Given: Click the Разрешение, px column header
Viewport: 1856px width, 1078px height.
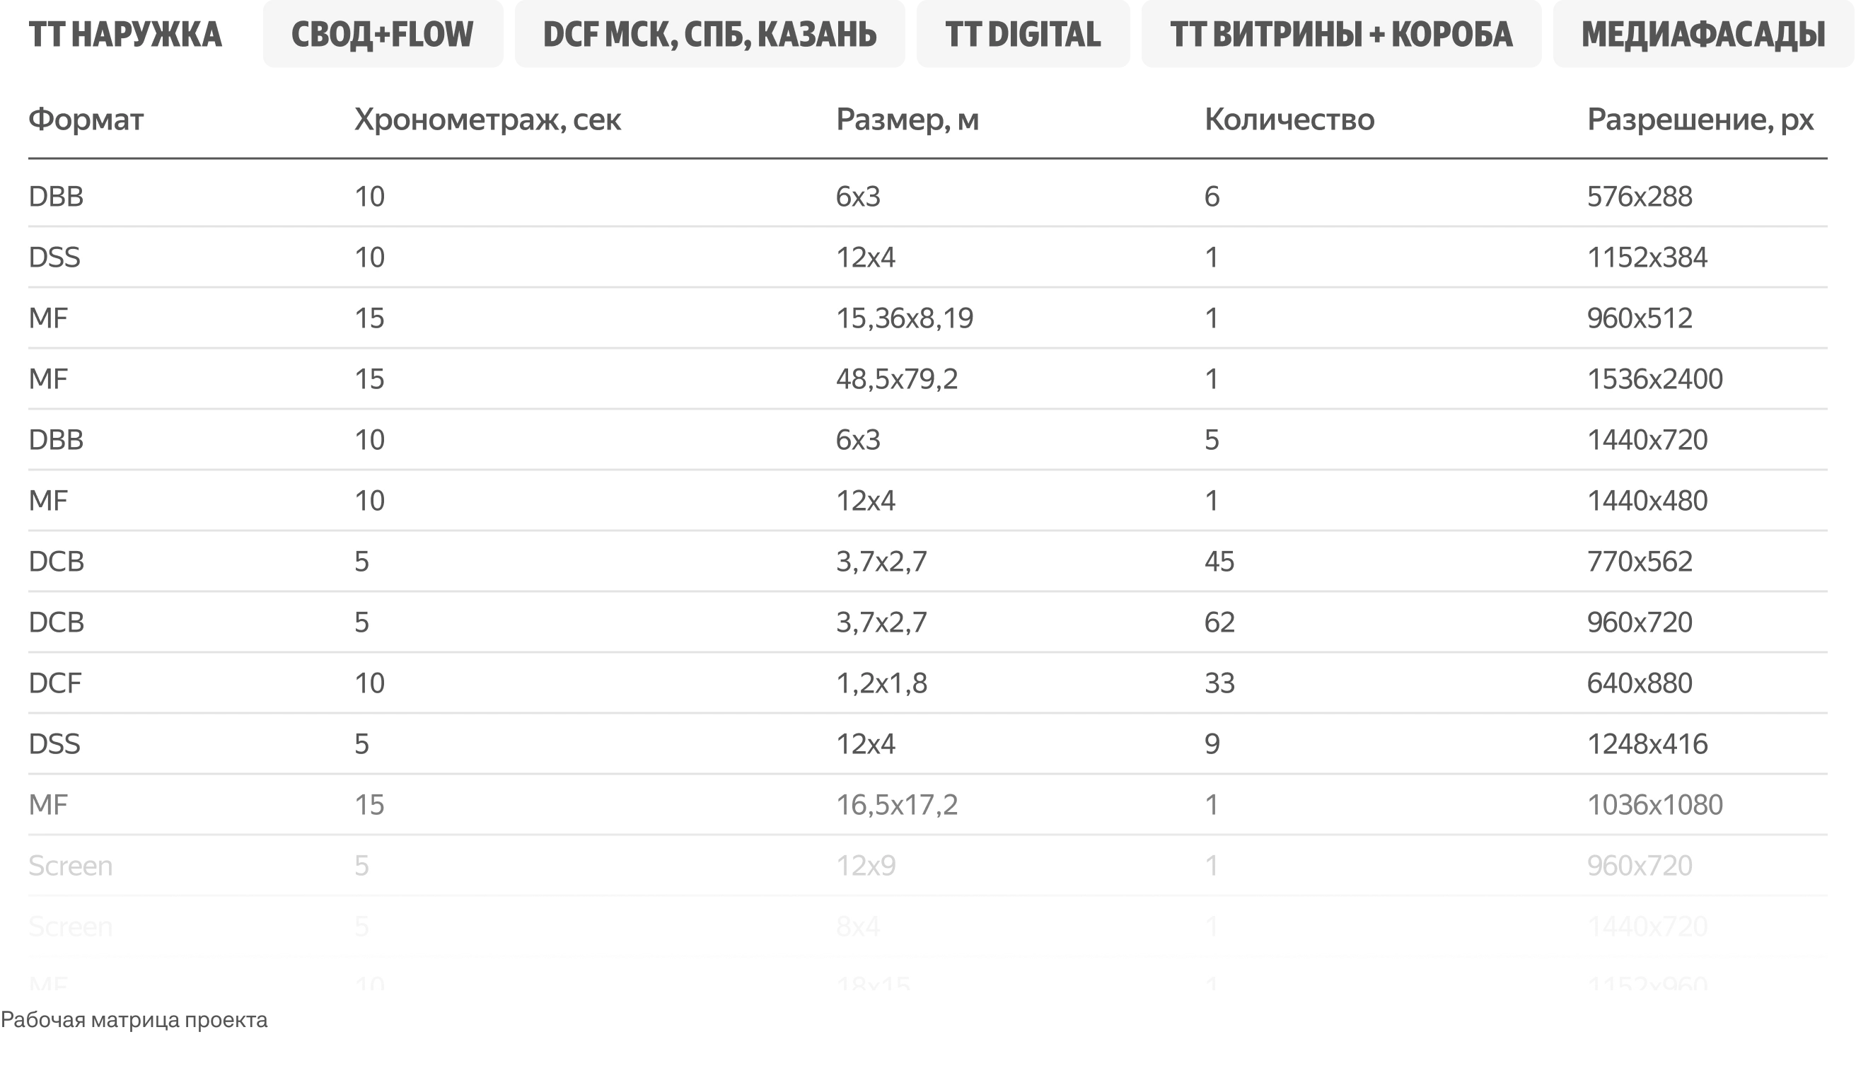Looking at the screenshot, I should tap(1700, 120).
